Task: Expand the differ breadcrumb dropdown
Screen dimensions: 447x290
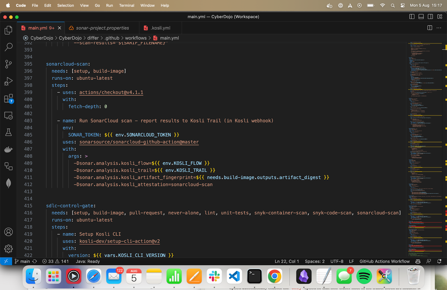Action: click(x=93, y=38)
